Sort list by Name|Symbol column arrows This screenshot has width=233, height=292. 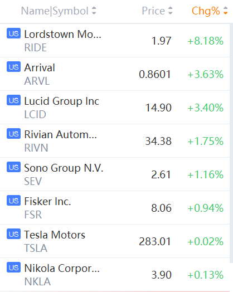point(94,11)
